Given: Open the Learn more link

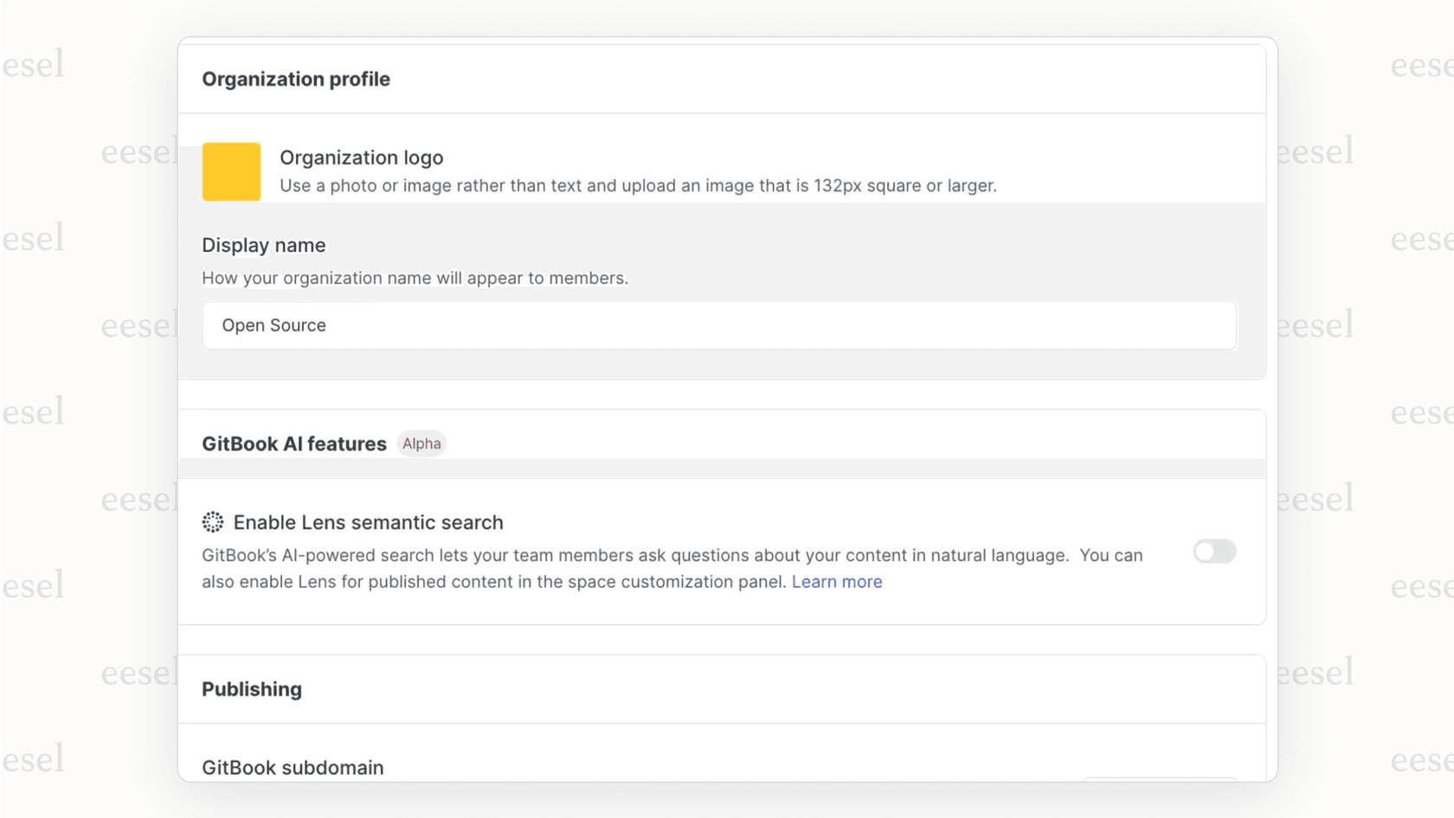Looking at the screenshot, I should [x=836, y=582].
